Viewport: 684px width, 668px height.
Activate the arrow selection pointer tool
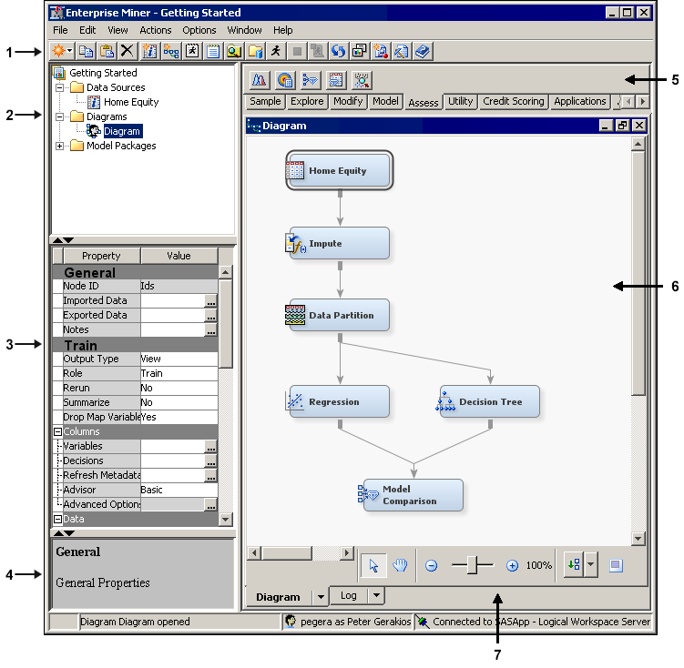tap(373, 565)
